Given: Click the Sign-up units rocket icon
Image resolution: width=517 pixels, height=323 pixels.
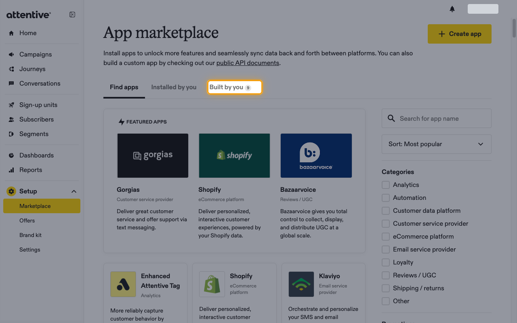Looking at the screenshot, I should point(11,105).
